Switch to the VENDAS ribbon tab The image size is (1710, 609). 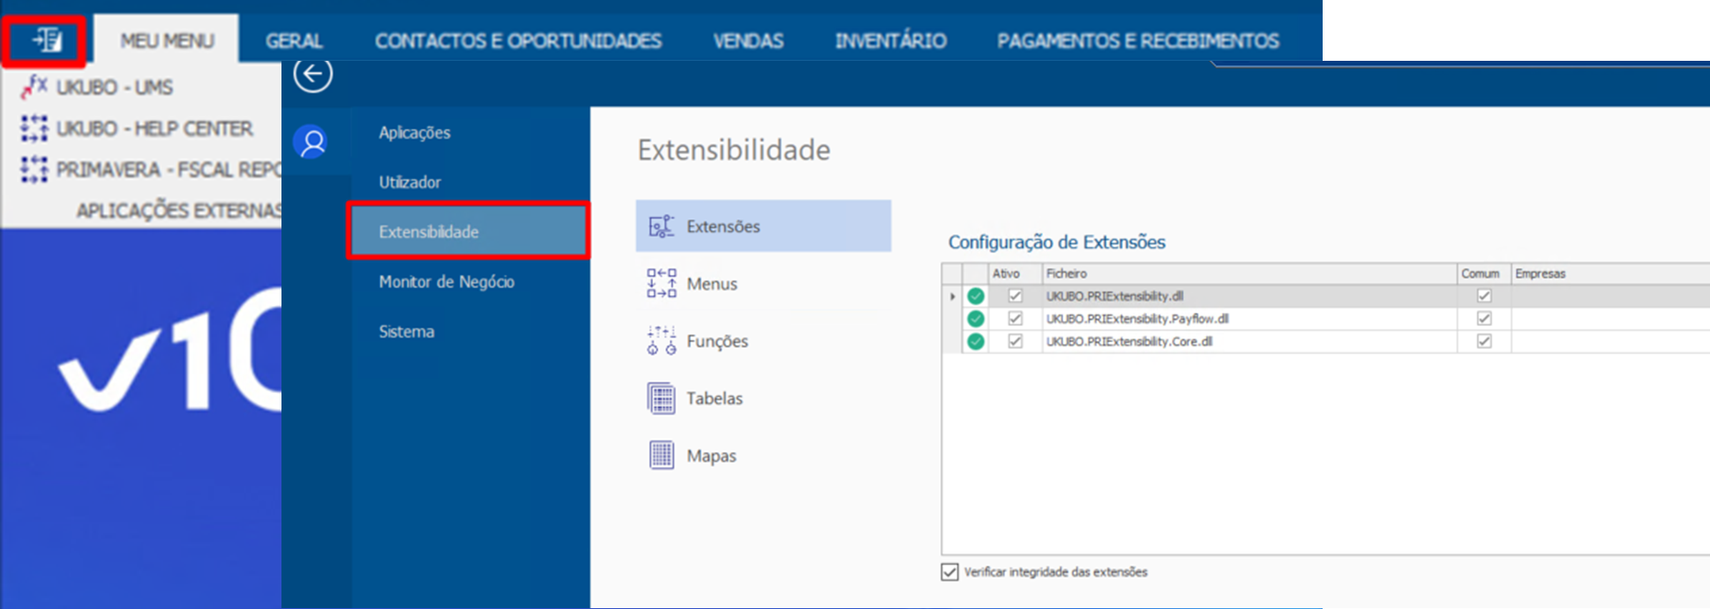click(x=747, y=41)
